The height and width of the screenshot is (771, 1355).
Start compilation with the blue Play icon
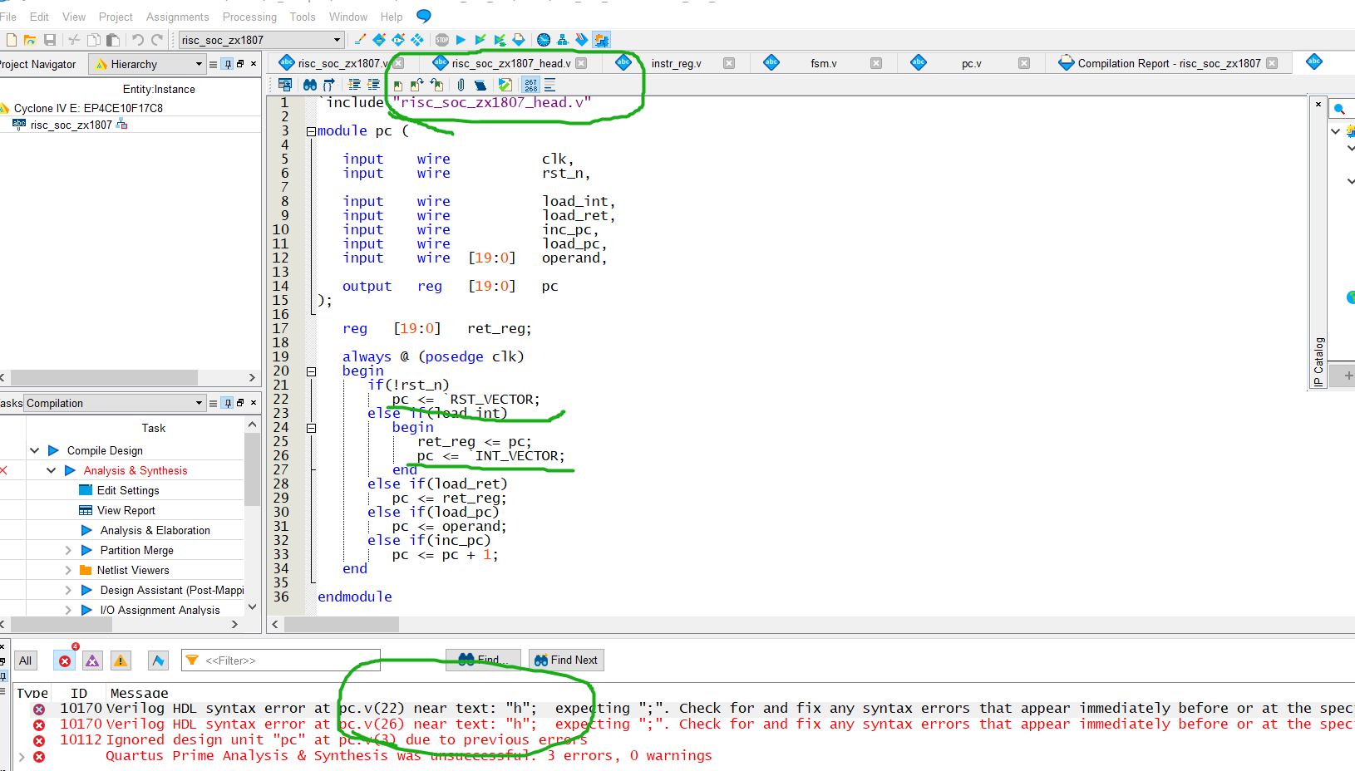pyautogui.click(x=461, y=39)
